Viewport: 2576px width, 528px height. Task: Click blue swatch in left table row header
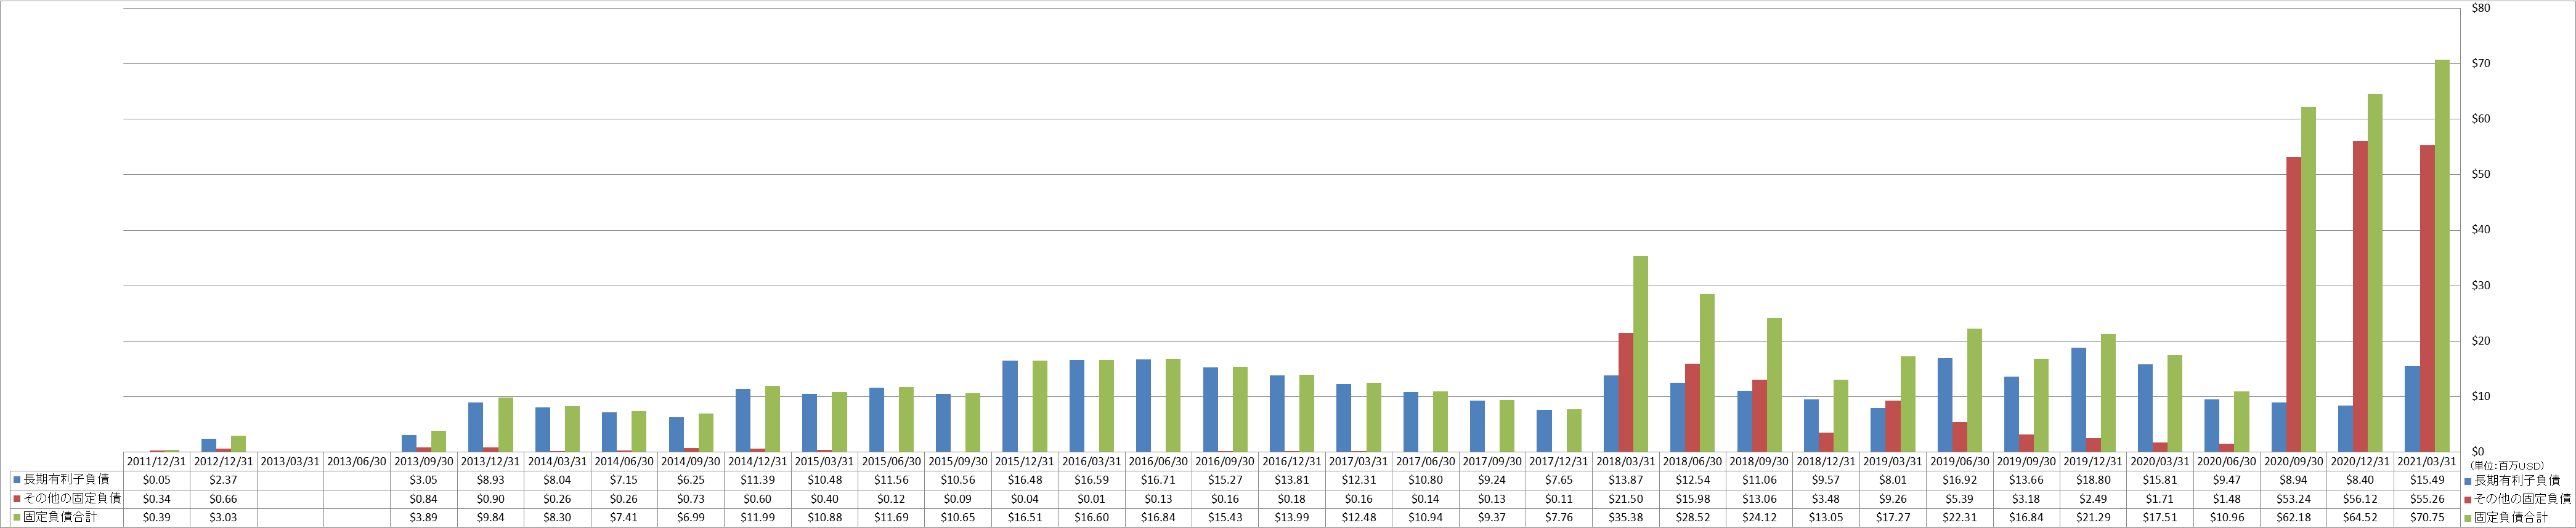click(x=17, y=480)
